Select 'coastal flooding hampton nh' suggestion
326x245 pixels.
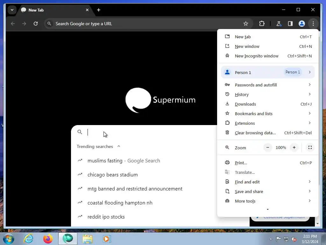point(144,203)
